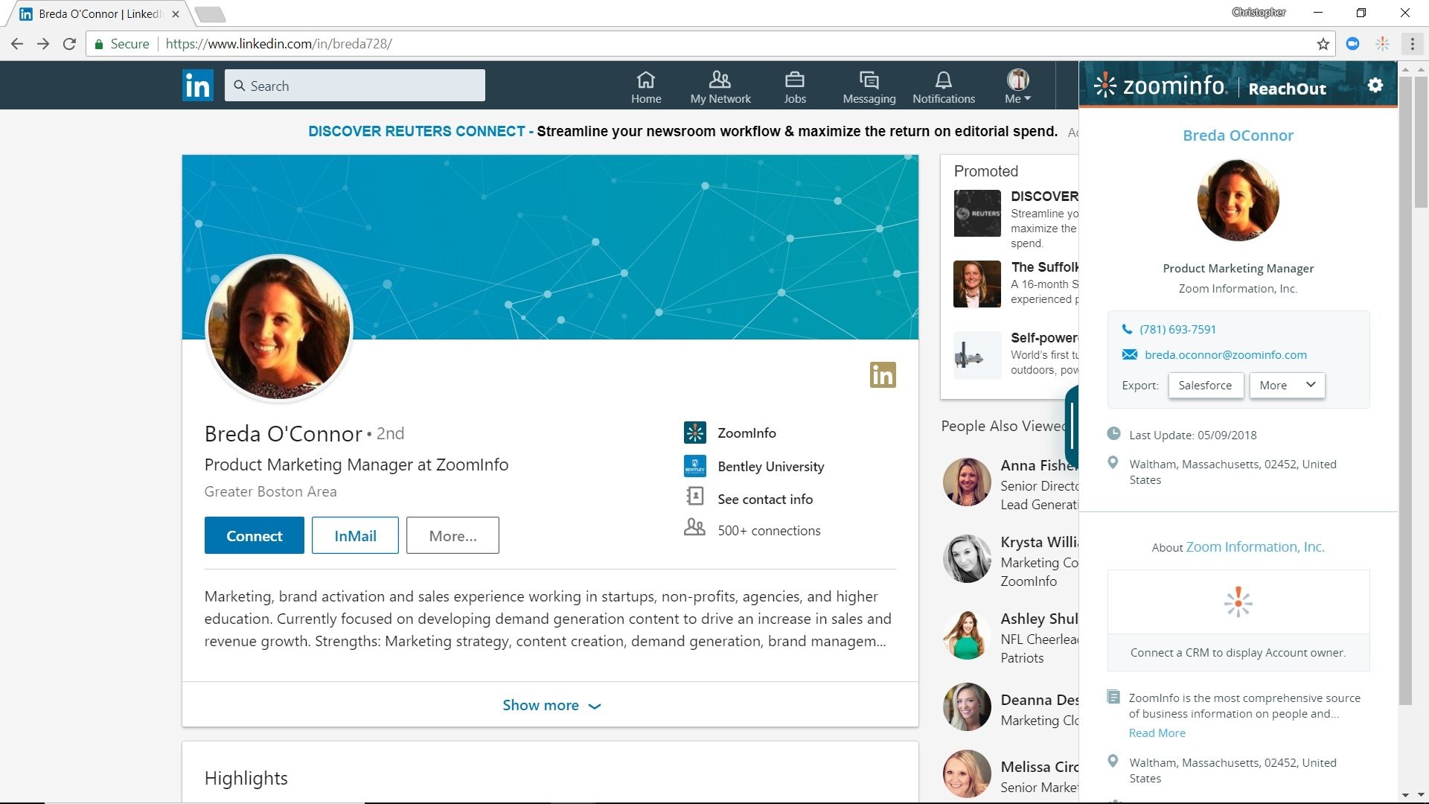1429x804 pixels.
Task: Click the secure lock icon in address bar
Action: [98, 44]
